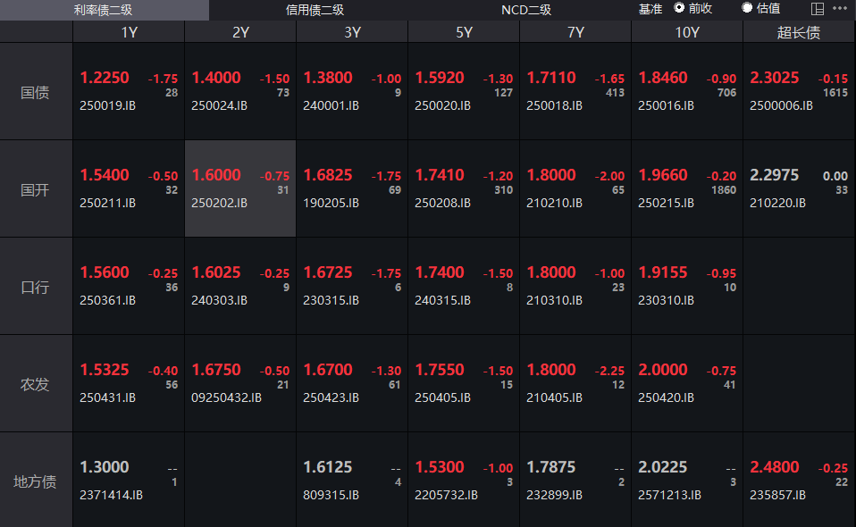
Task: Switch to the 利率债二级 tab
Action: click(104, 10)
